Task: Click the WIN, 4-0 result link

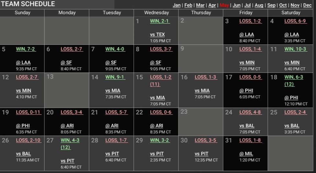Action: click(115, 49)
